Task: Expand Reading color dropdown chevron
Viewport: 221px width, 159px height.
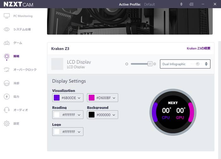Action: (79, 115)
